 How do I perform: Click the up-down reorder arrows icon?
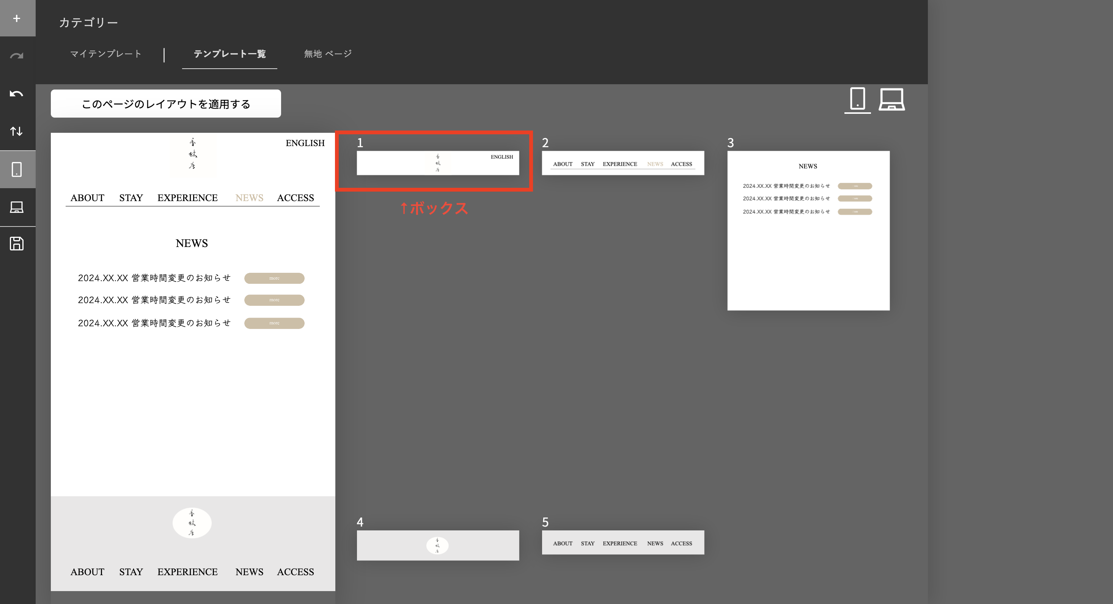(x=16, y=131)
